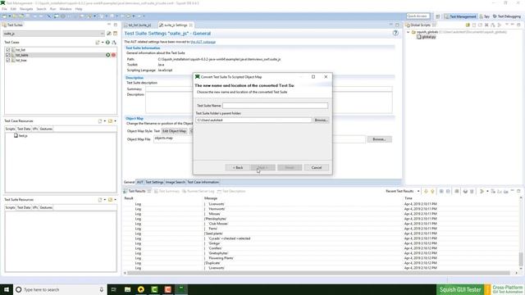Click the yellow folder icon in Test Suite Resources

click(110, 200)
